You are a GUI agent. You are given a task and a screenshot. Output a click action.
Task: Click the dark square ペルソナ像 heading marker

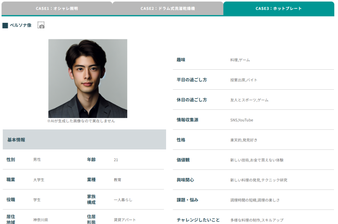tap(5, 25)
